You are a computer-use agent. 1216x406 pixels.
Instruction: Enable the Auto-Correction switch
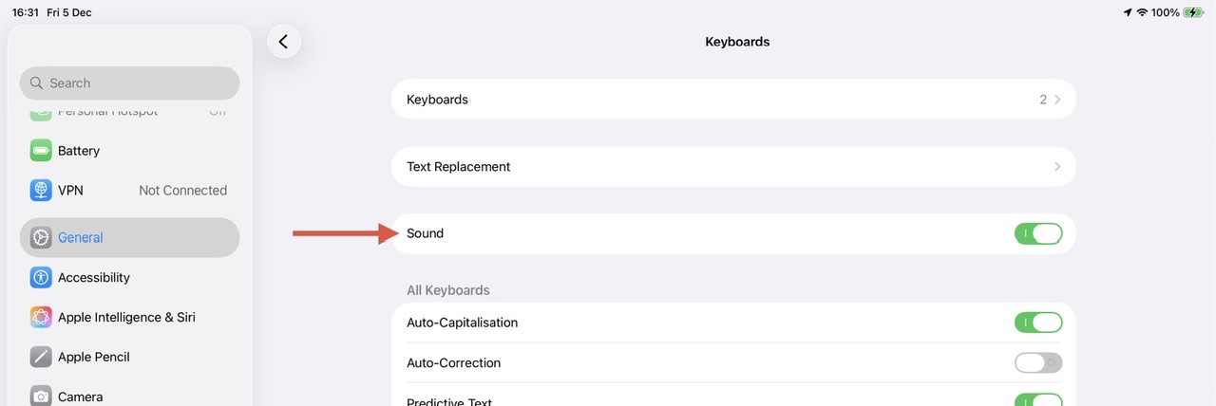(1037, 363)
